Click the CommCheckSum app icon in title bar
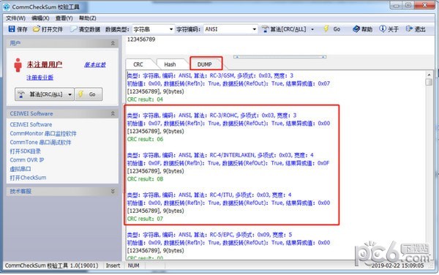439x275 pixels. (x=7, y=7)
